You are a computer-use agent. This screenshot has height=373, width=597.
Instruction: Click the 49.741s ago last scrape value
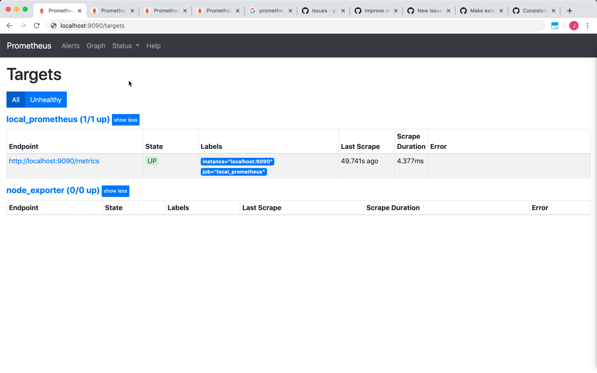[x=359, y=161]
